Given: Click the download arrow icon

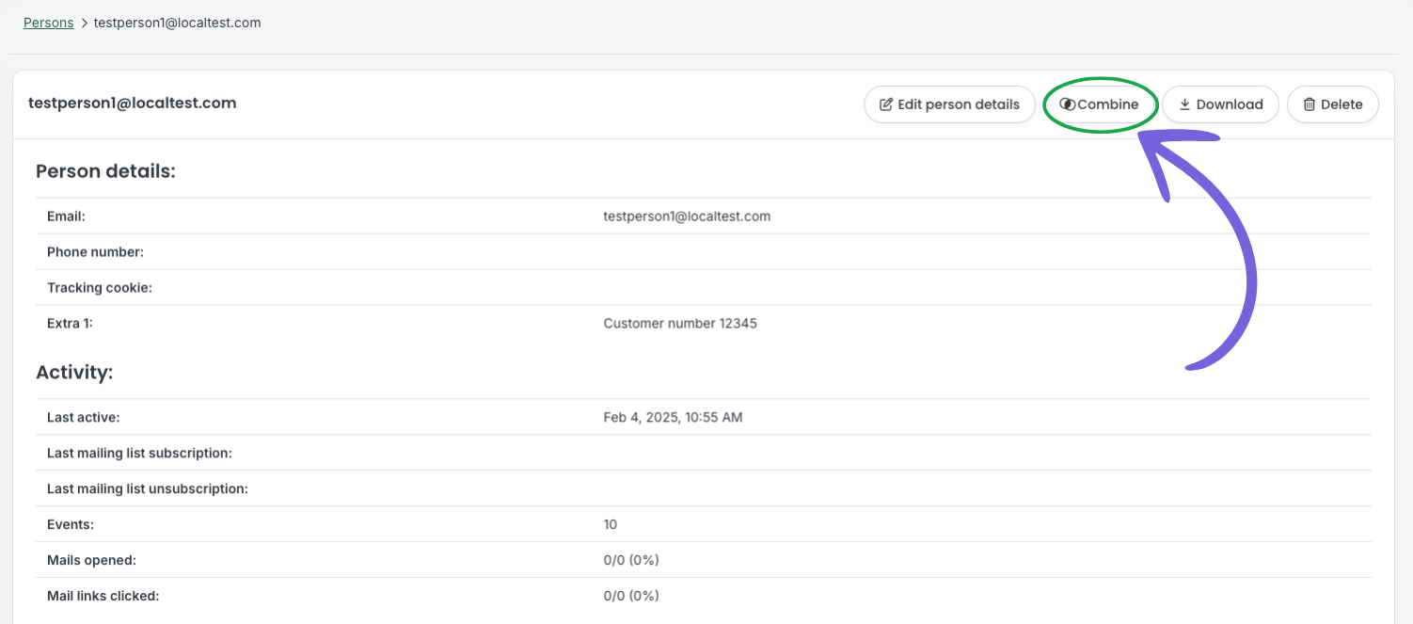Looking at the screenshot, I should (x=1184, y=104).
